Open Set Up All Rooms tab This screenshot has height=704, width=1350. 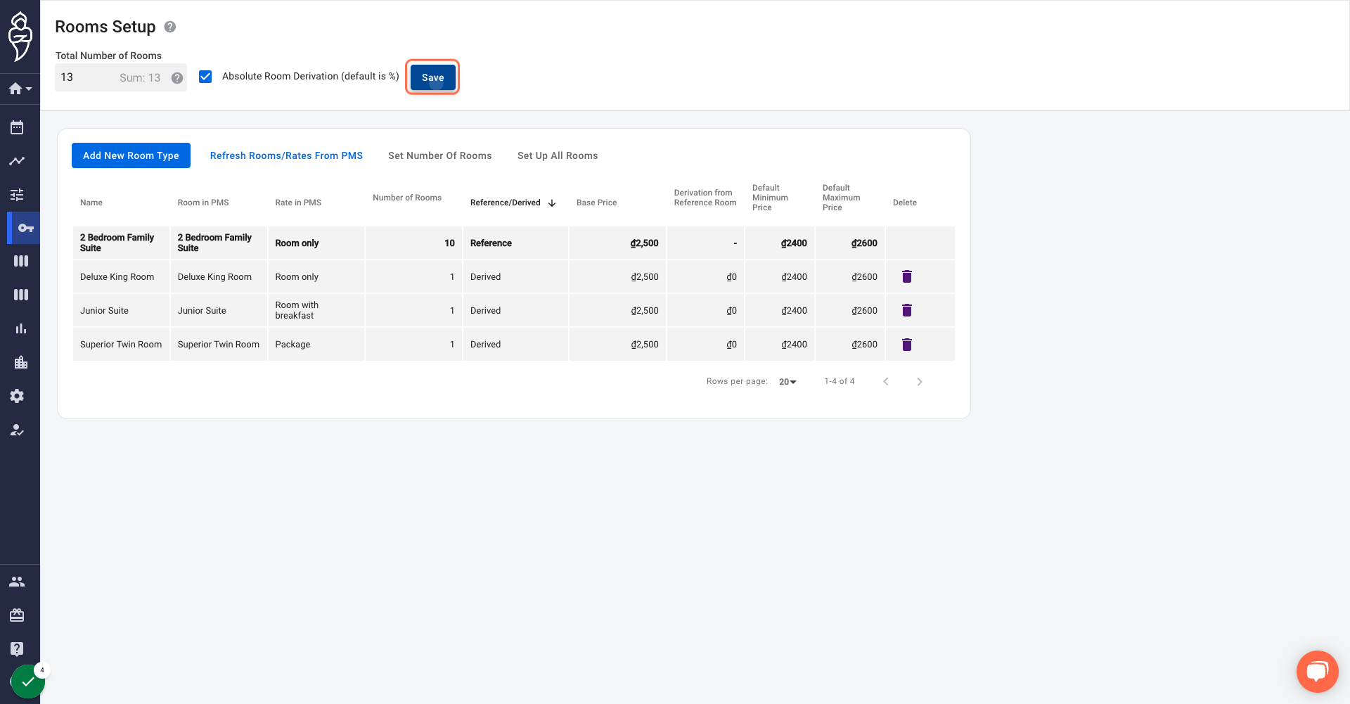click(558, 155)
